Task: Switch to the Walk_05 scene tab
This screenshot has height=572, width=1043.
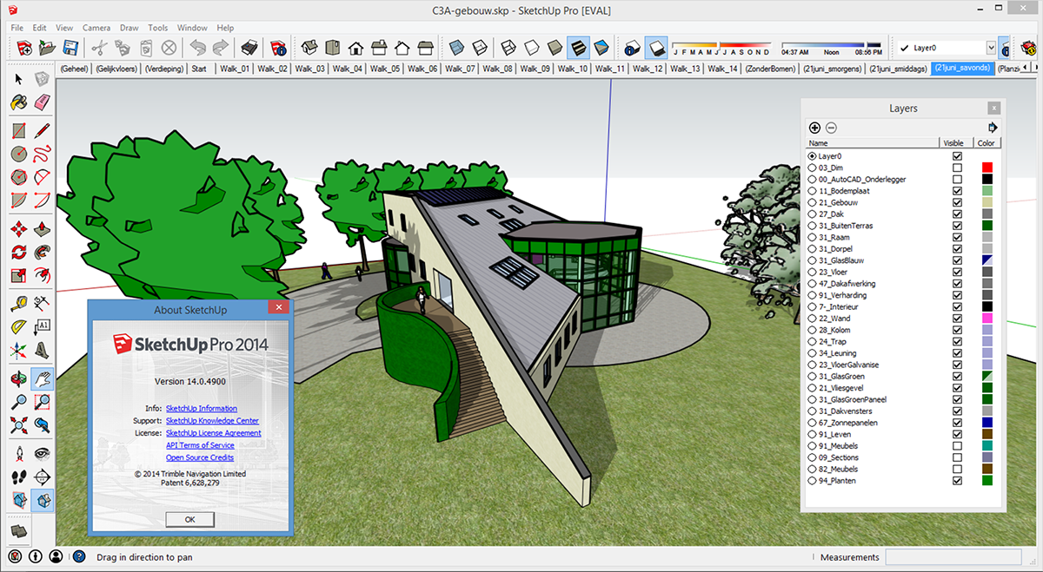Action: tap(384, 69)
